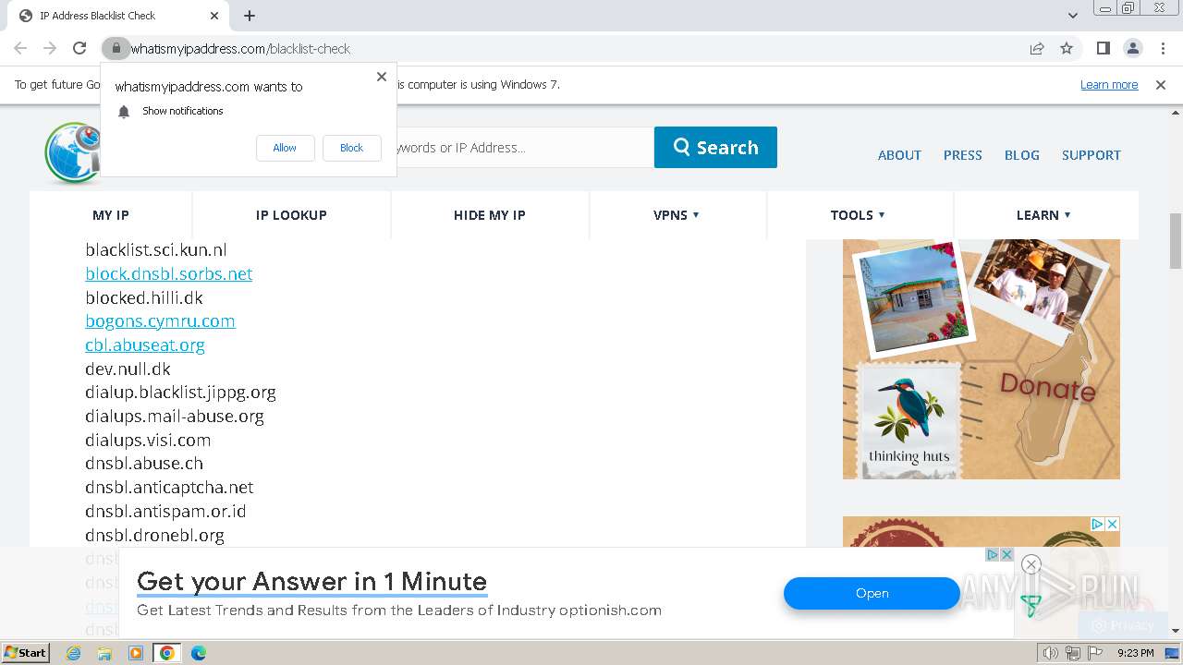Image resolution: width=1183 pixels, height=665 pixels.
Task: Click the browser back arrow
Action: (20, 48)
